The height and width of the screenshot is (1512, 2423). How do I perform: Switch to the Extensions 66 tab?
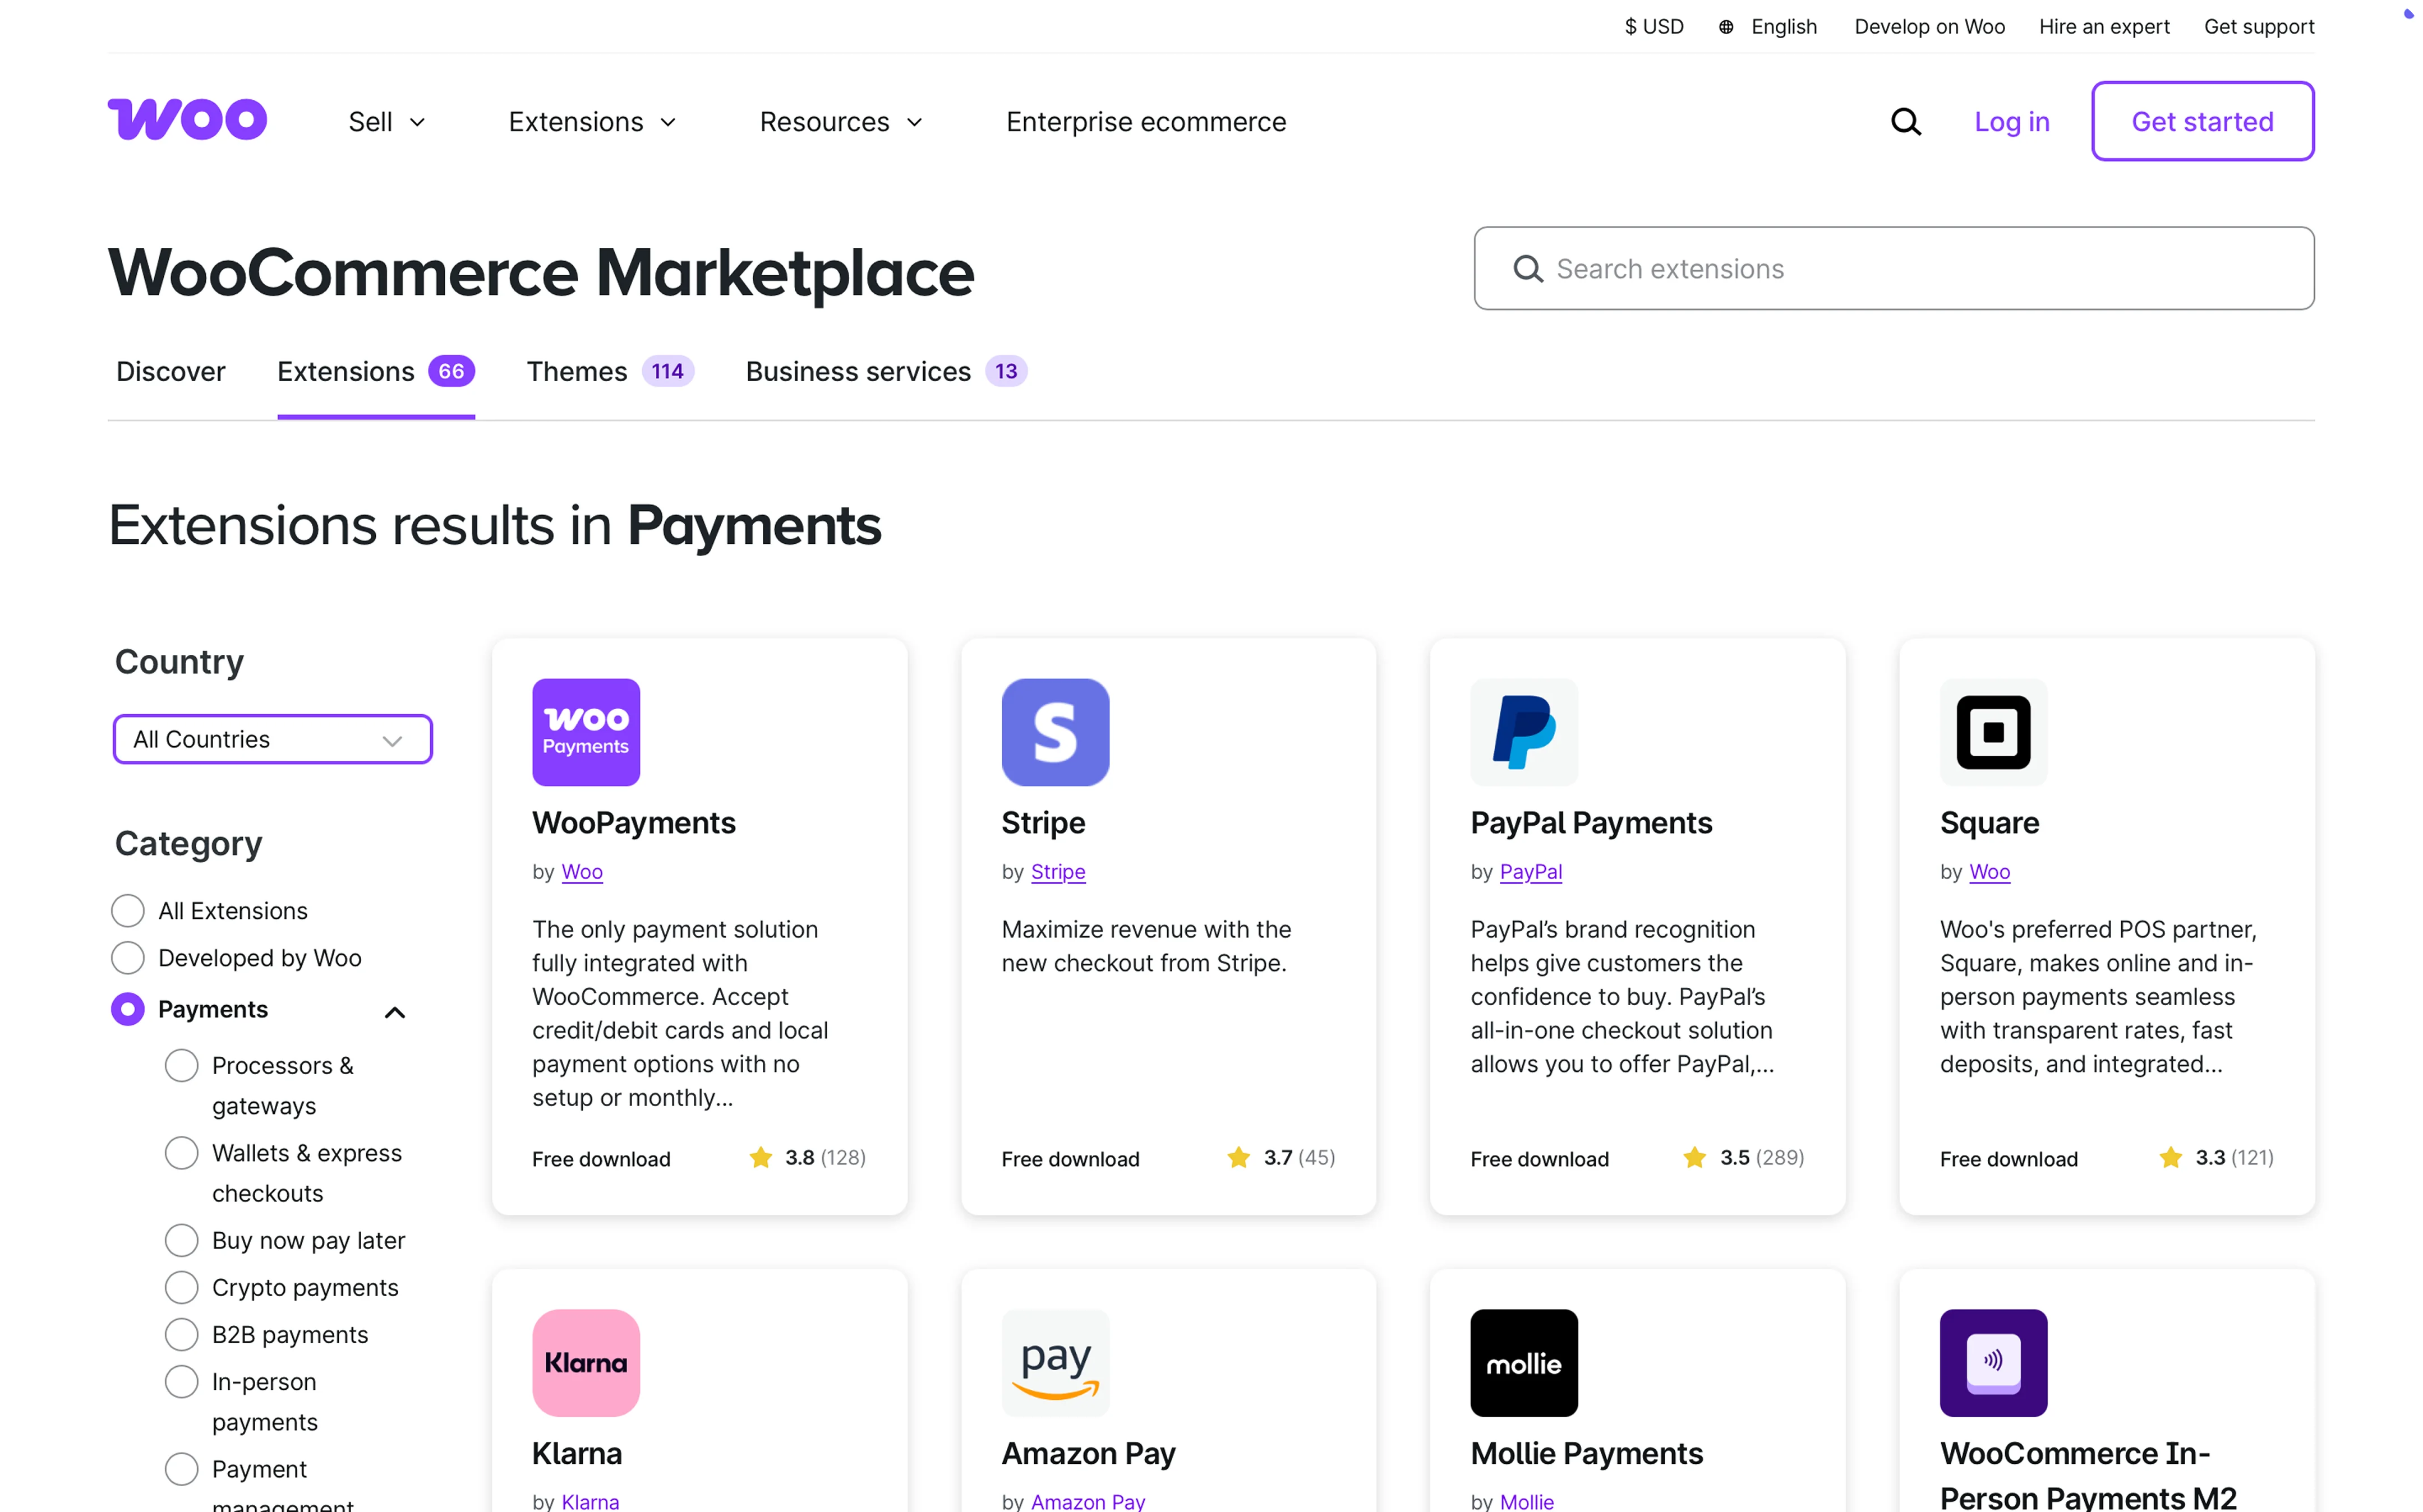(376, 372)
